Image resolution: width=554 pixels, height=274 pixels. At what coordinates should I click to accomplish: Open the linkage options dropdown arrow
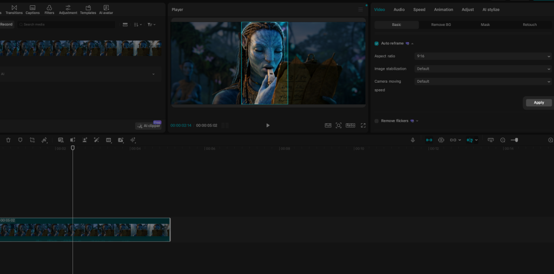pyautogui.click(x=460, y=140)
